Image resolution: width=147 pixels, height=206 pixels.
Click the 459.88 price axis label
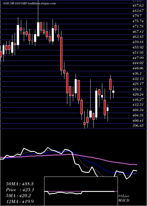[x=138, y=42]
